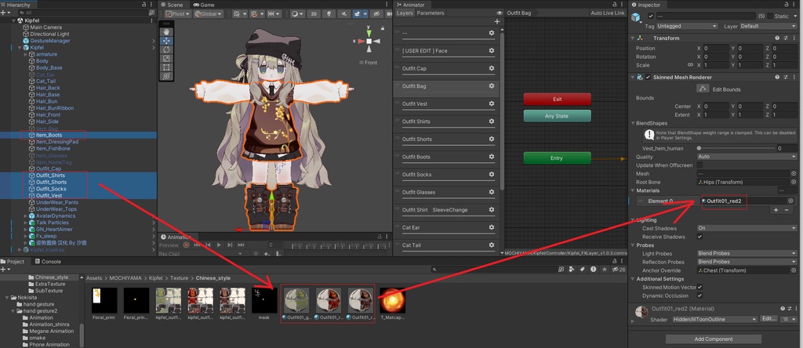
Task: Open the Layer dropdown showing Default
Action: (x=768, y=26)
